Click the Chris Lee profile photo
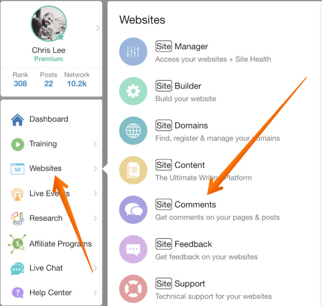The image size is (322, 306). tap(49, 23)
